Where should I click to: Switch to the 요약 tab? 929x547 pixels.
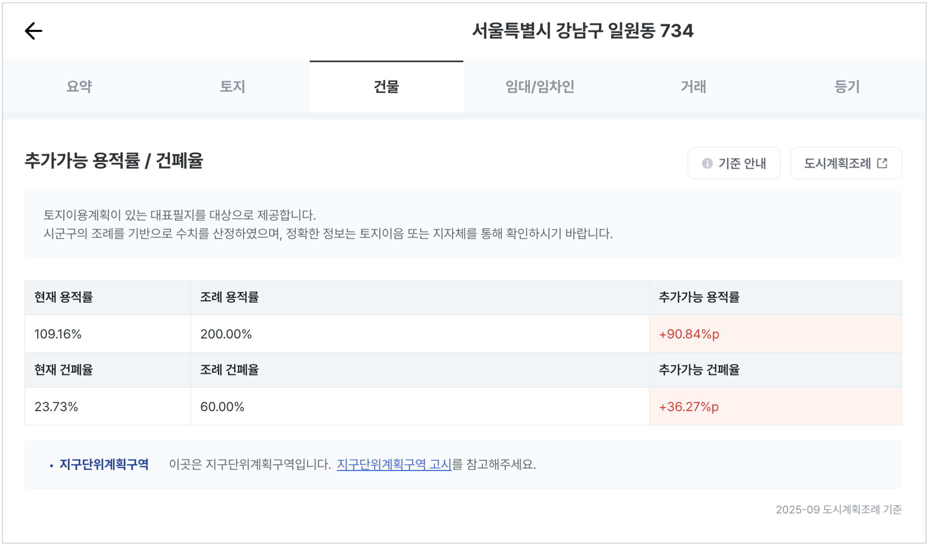[x=79, y=87]
